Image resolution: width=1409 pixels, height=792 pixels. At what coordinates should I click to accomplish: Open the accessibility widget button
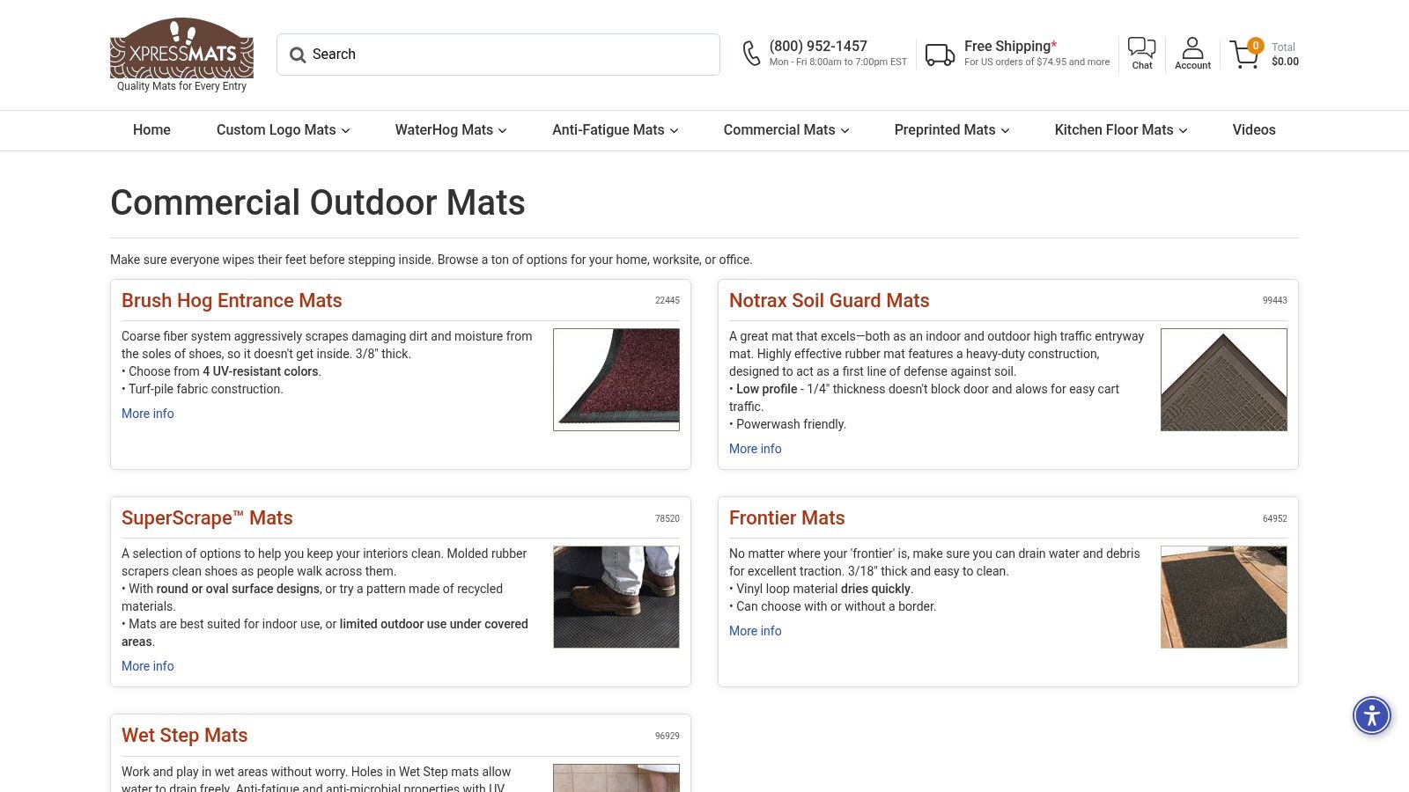click(1372, 715)
